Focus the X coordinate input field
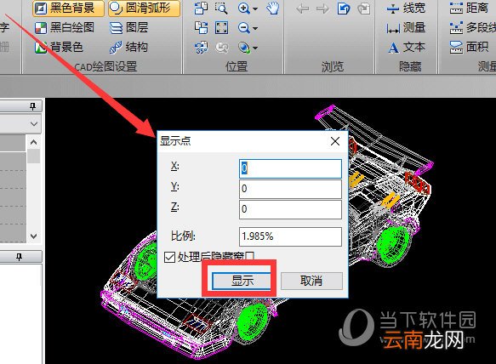The height and width of the screenshot is (364, 496). 290,168
